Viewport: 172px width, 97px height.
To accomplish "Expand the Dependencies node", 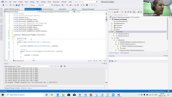I will 112,23.
